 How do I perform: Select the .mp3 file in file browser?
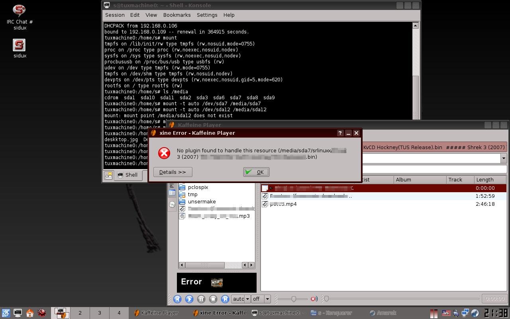click(x=215, y=216)
